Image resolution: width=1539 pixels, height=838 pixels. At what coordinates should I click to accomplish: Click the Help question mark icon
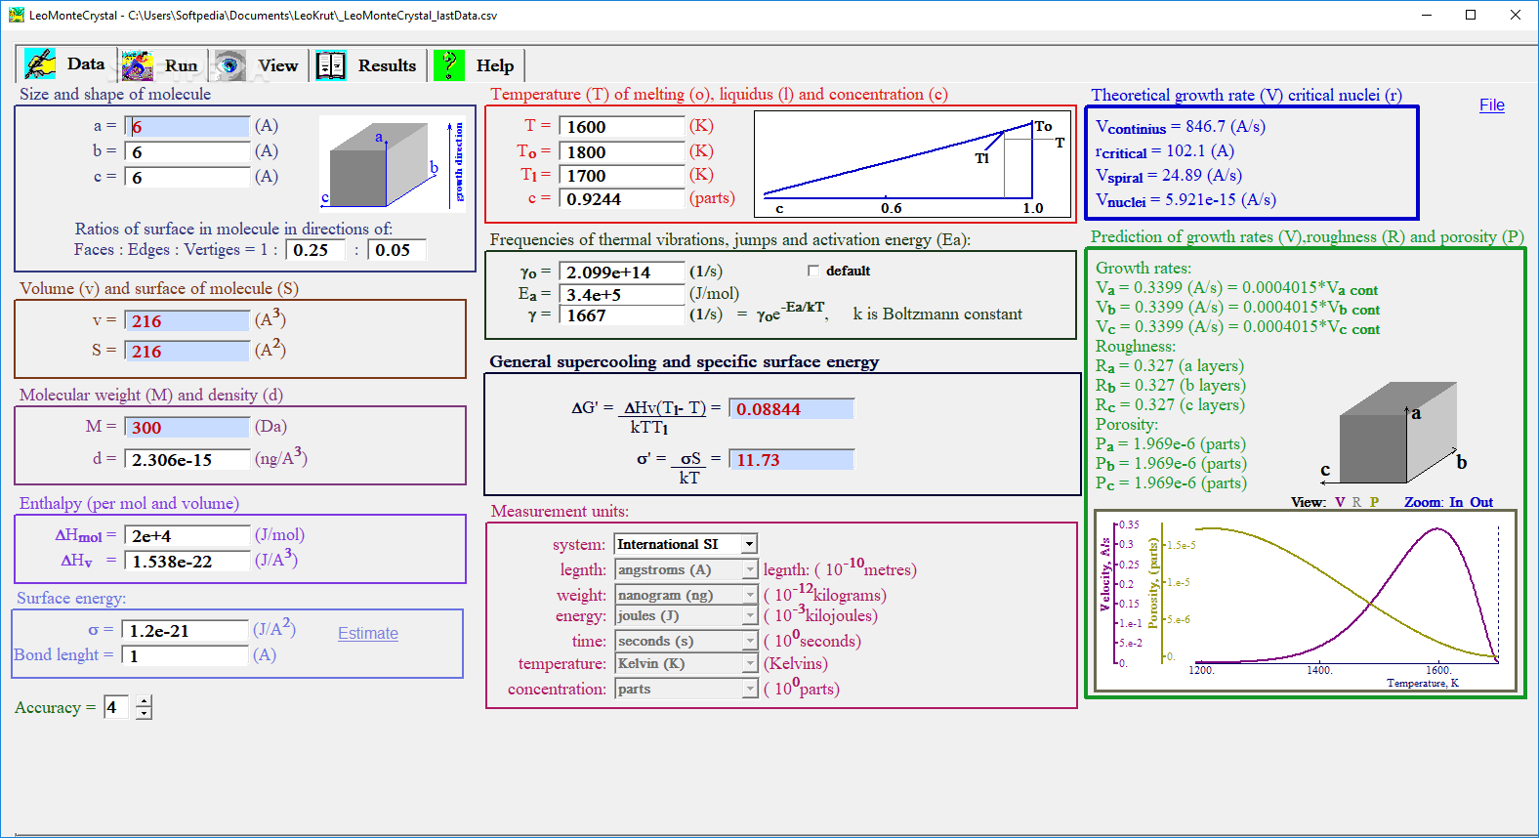pos(449,65)
